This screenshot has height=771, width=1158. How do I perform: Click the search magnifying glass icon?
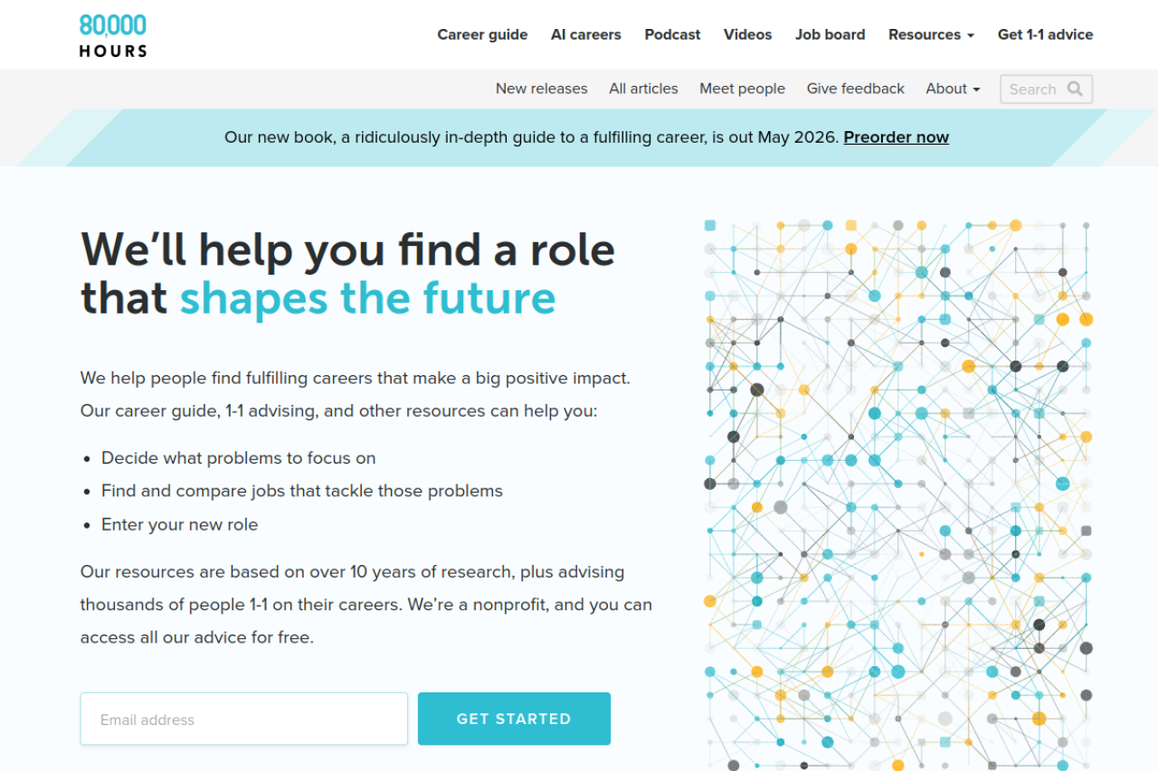click(1075, 89)
